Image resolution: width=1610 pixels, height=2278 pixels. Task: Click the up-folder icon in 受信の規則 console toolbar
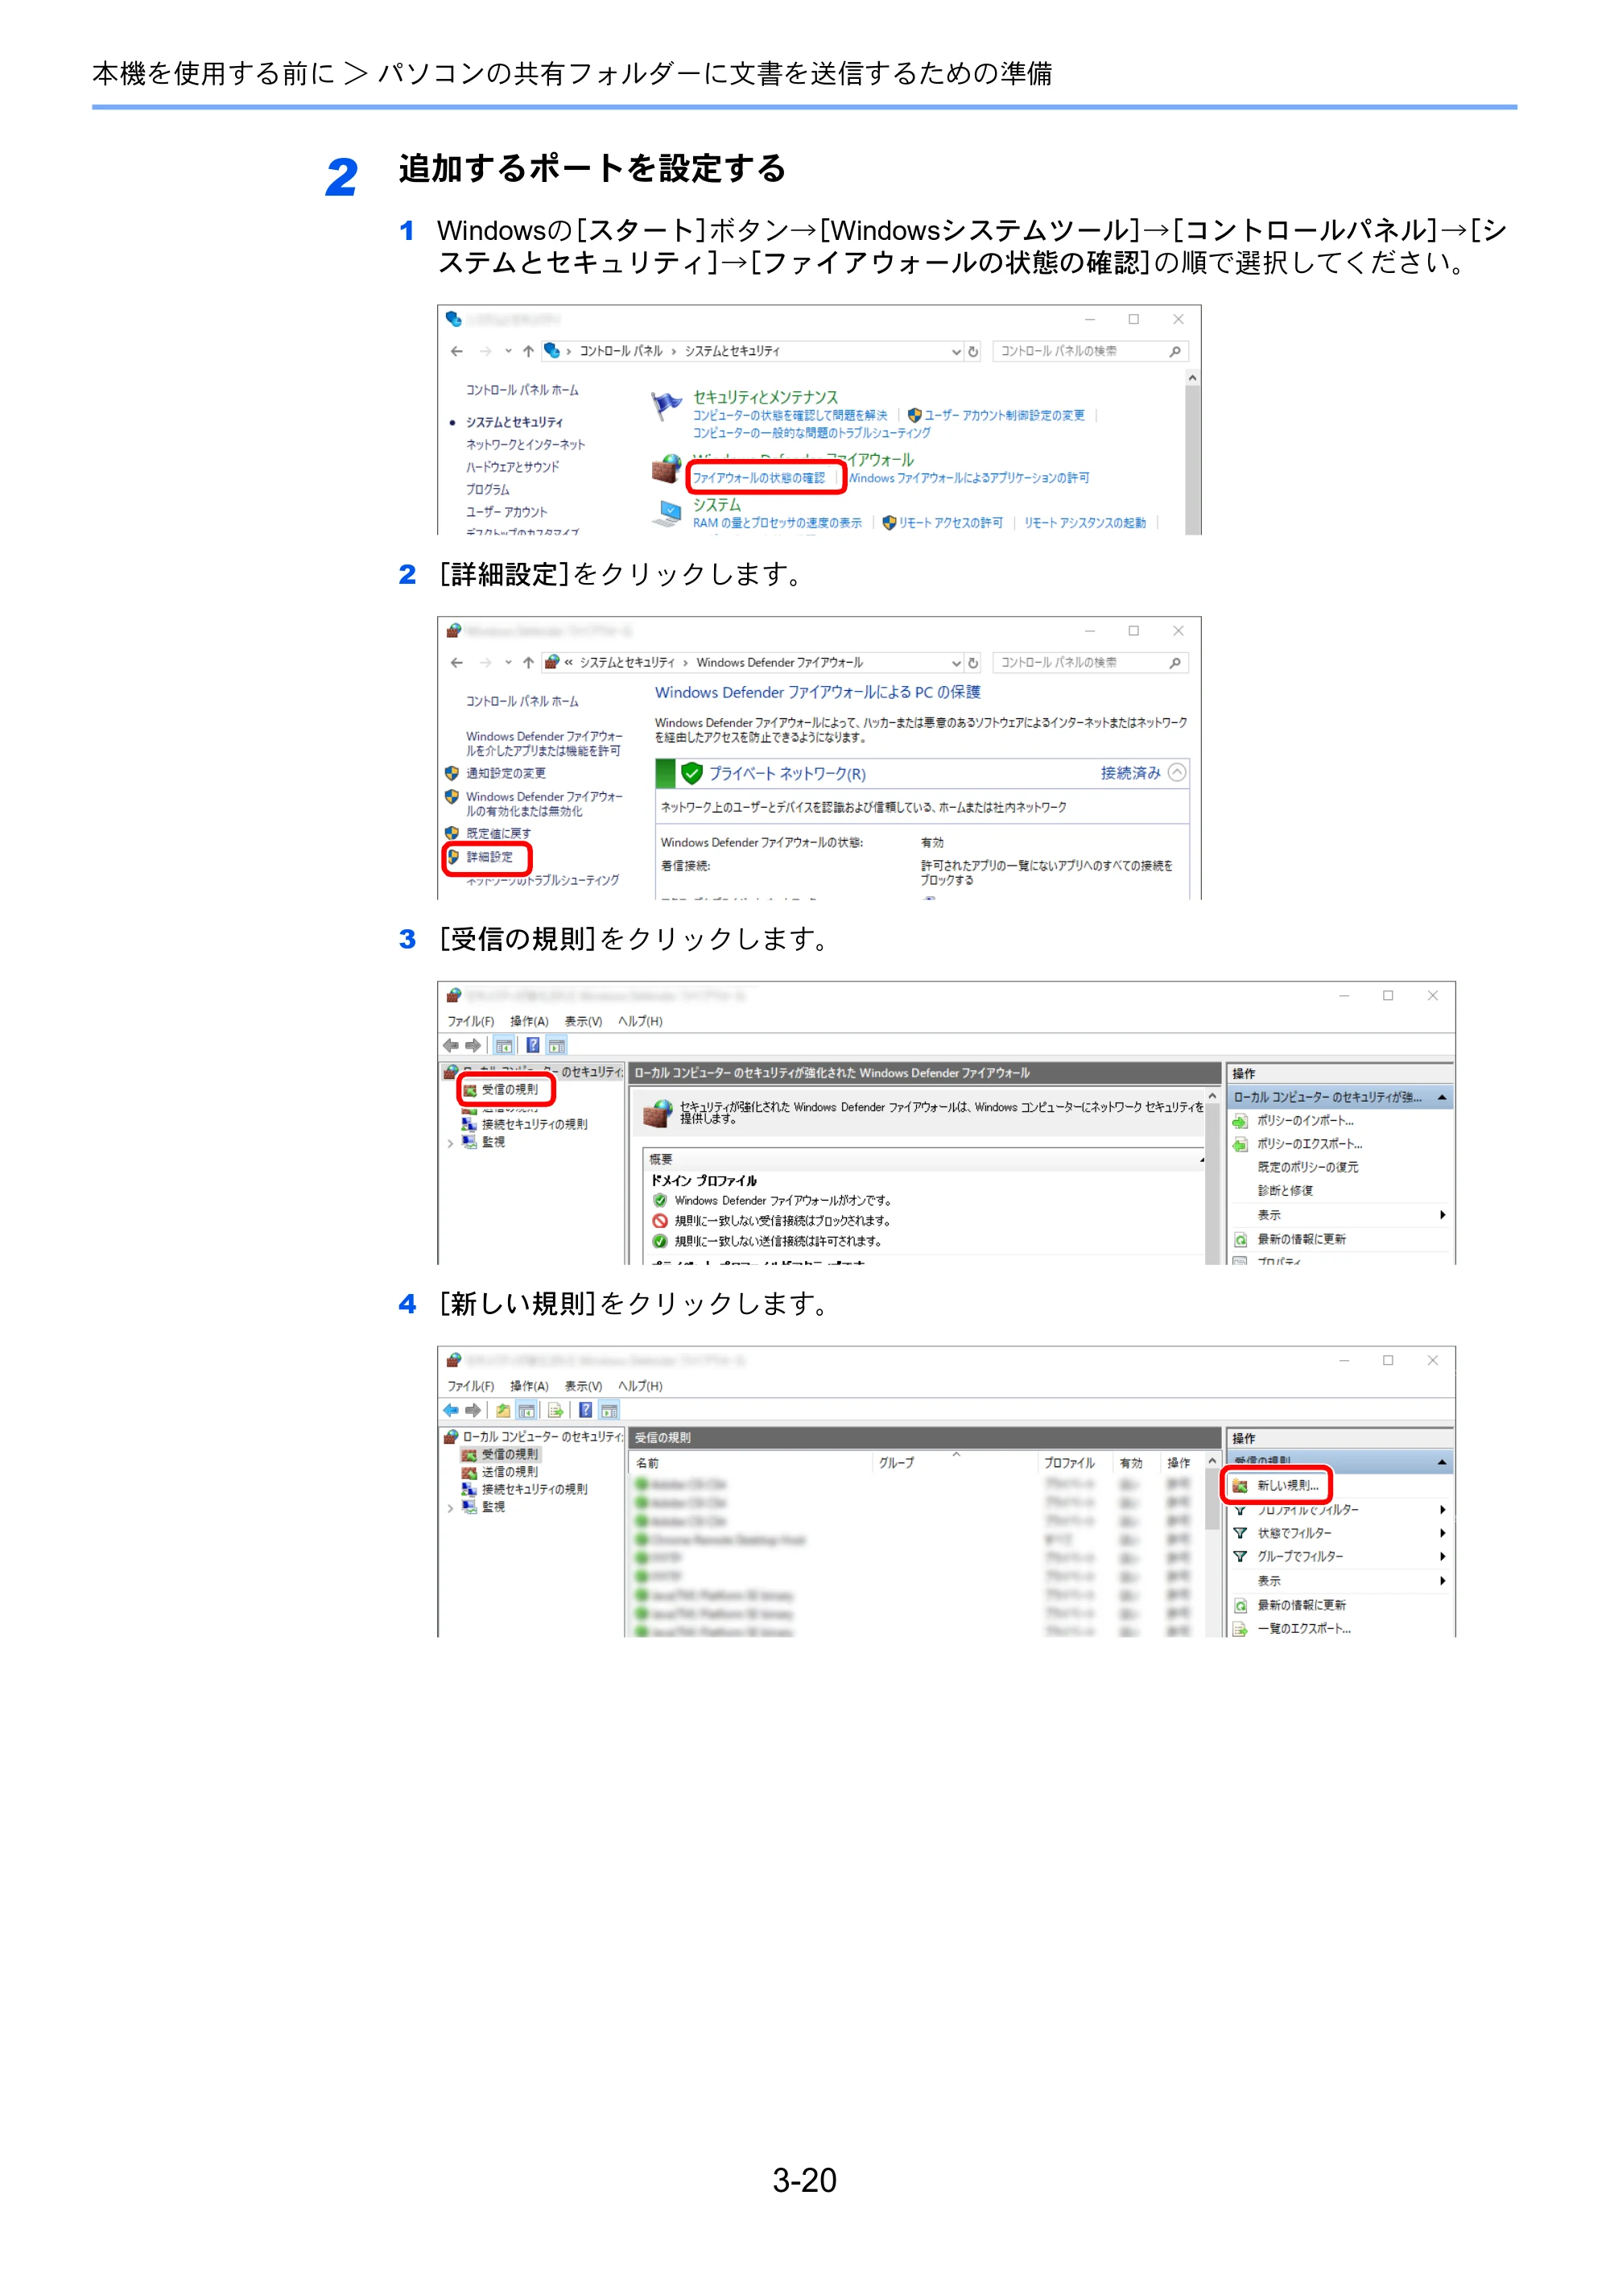[503, 1410]
